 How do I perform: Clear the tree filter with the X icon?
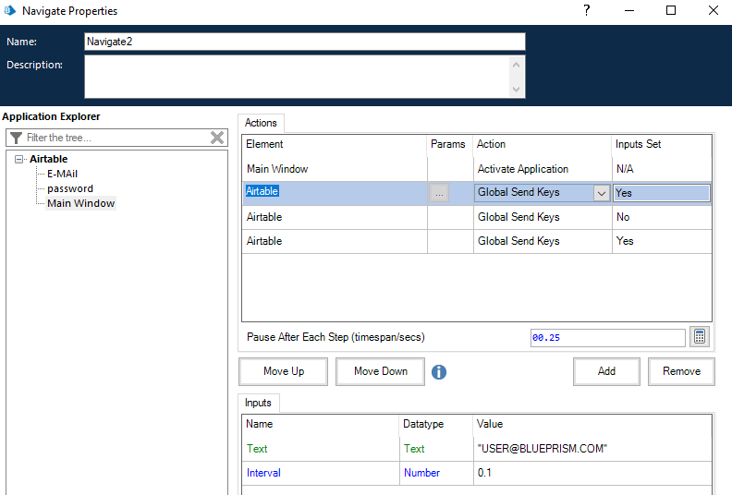(217, 138)
